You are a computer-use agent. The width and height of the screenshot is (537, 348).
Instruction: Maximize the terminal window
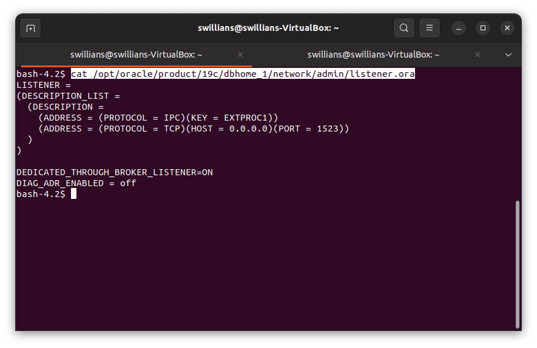(x=482, y=28)
